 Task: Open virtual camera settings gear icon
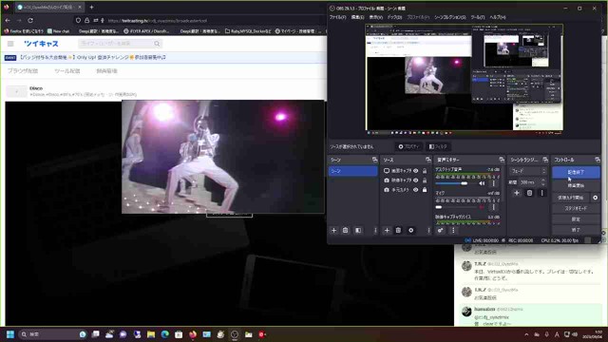pos(596,198)
